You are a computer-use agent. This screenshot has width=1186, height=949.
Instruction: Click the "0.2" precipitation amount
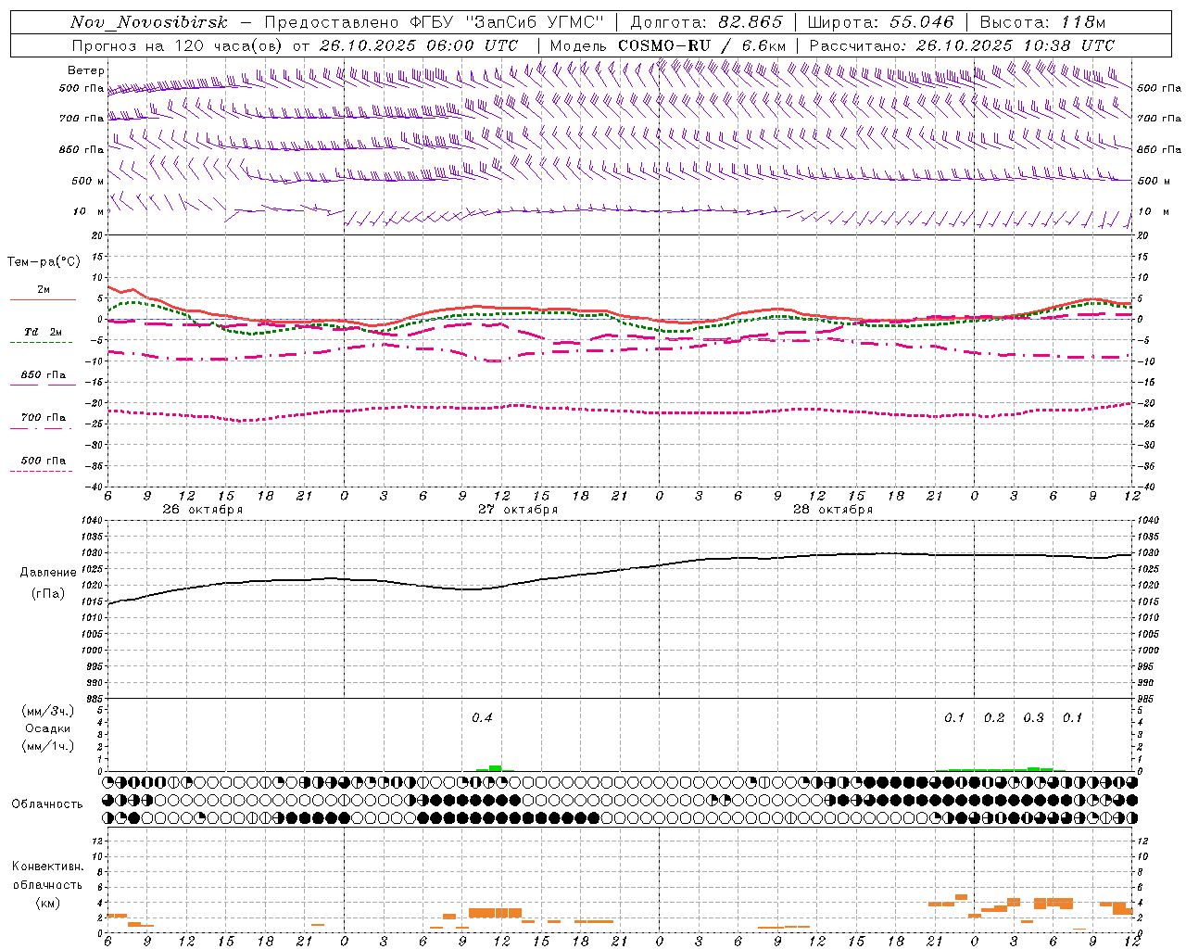click(x=994, y=717)
